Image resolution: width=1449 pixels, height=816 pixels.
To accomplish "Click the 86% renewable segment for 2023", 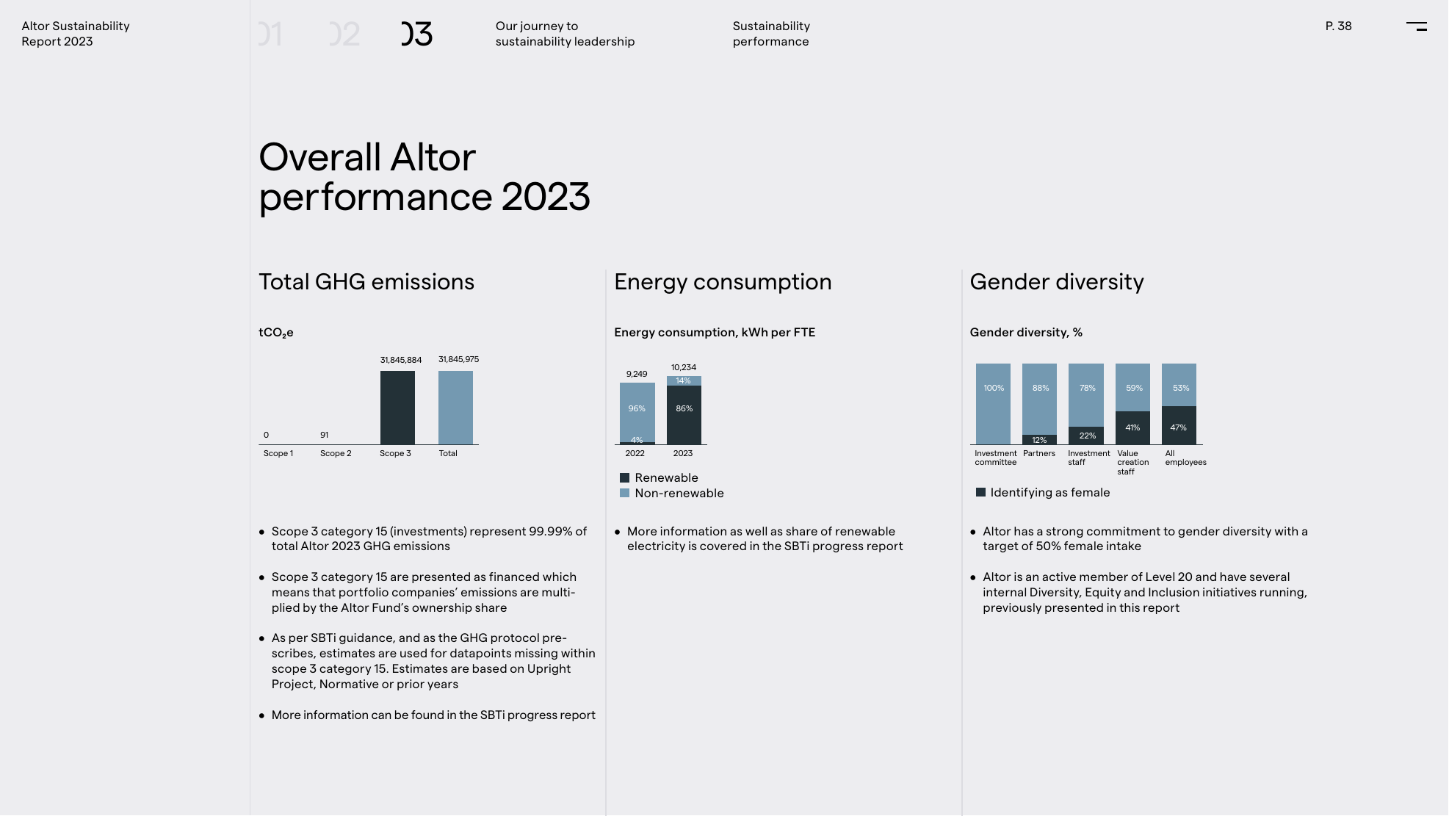I will (x=684, y=415).
